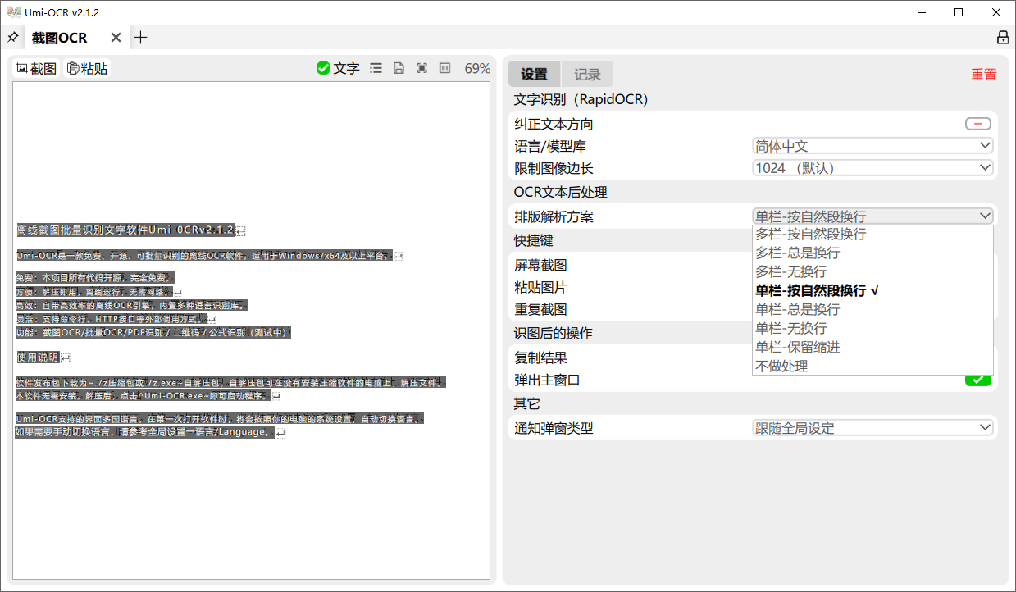Click the 识图后的操作 heading

(553, 334)
